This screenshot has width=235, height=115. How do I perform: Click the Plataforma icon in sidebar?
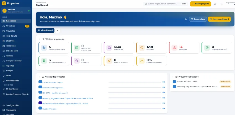pyautogui.click(x=4, y=110)
